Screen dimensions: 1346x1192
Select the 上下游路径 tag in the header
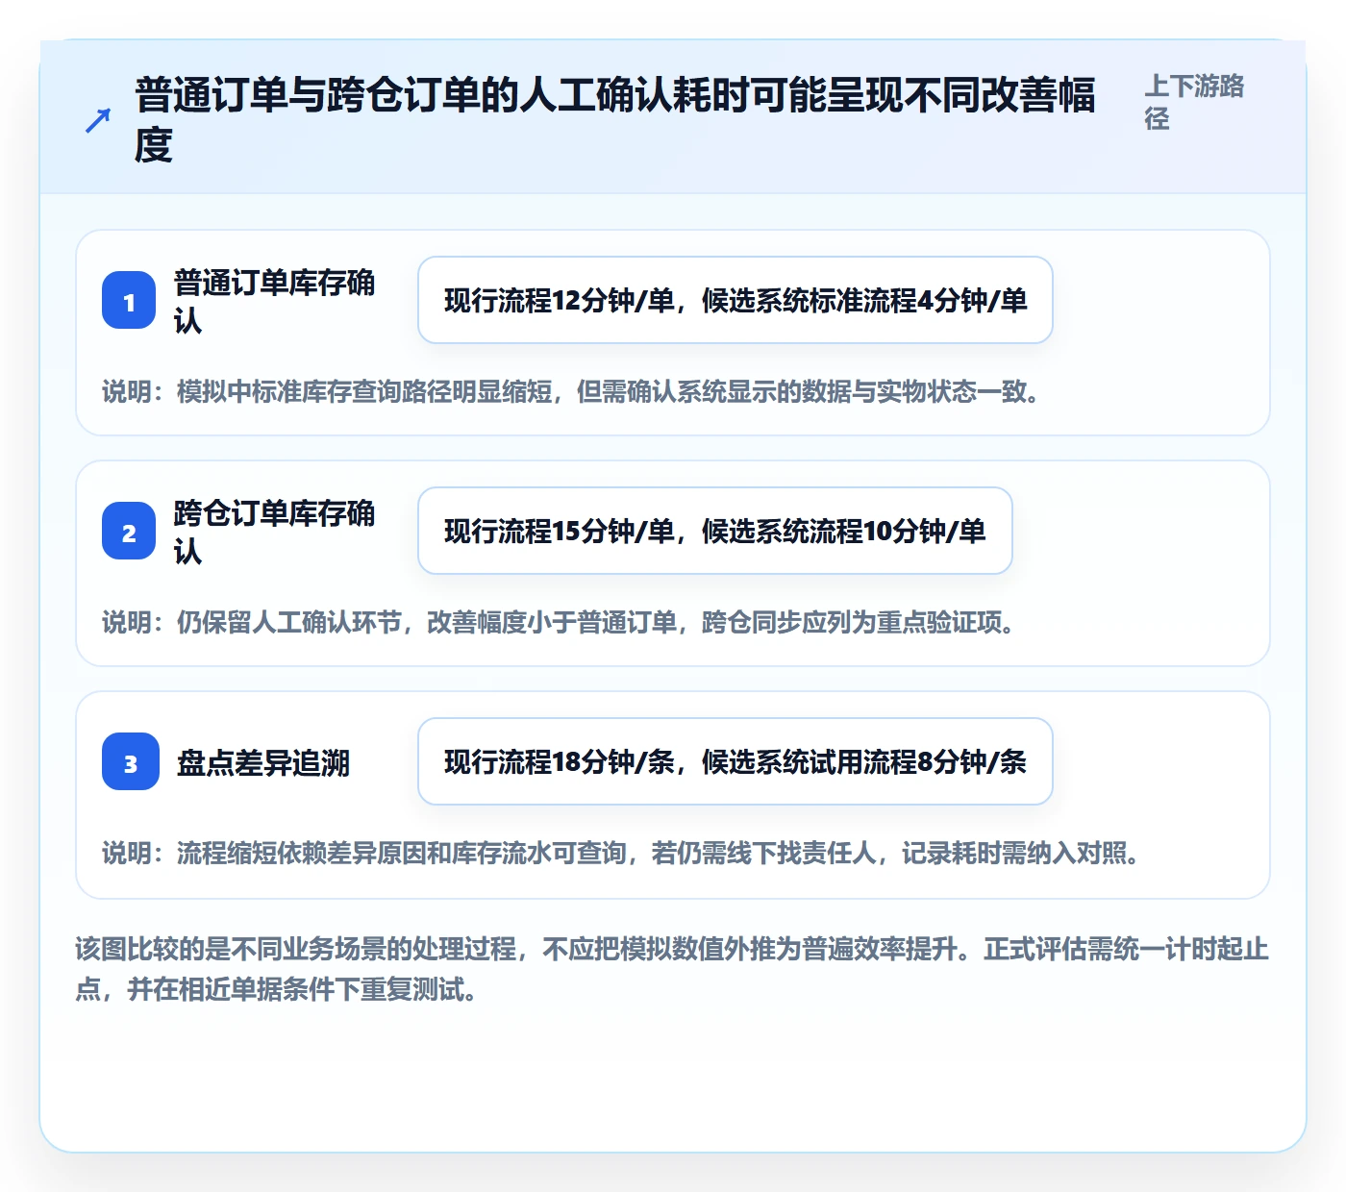coord(1194,102)
